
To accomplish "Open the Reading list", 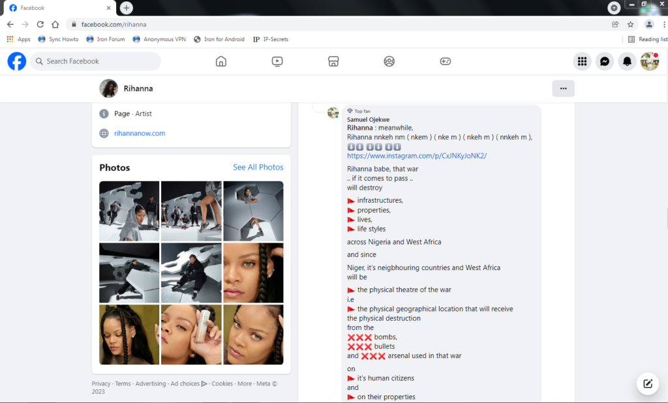I will point(647,39).
